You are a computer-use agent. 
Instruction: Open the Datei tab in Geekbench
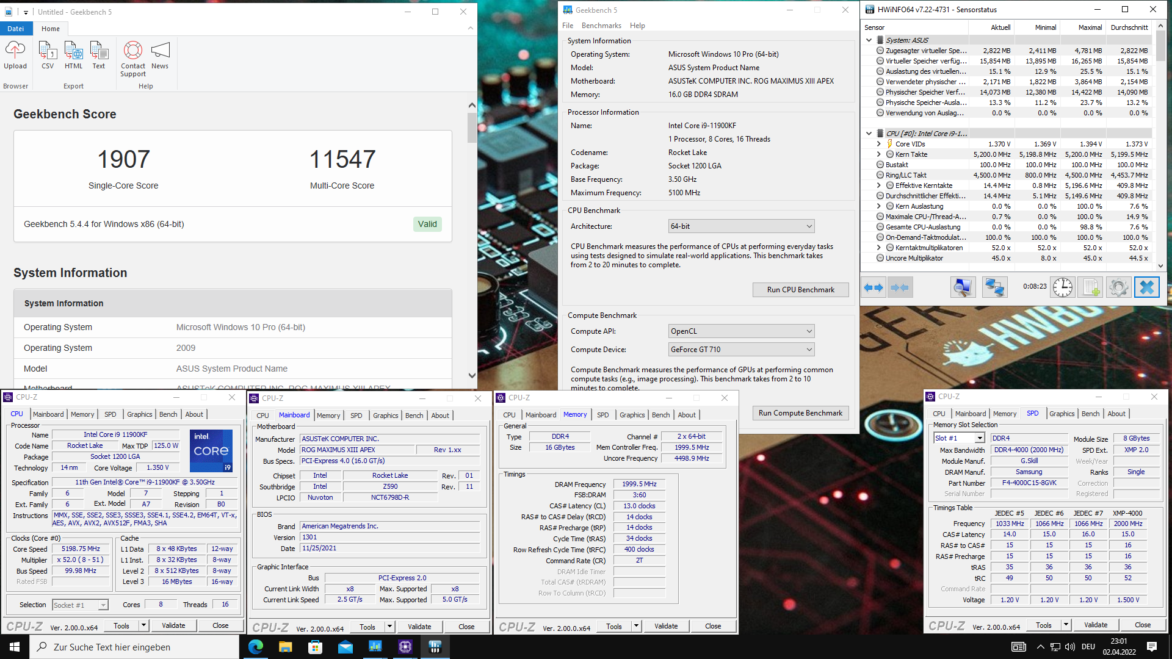(x=16, y=29)
